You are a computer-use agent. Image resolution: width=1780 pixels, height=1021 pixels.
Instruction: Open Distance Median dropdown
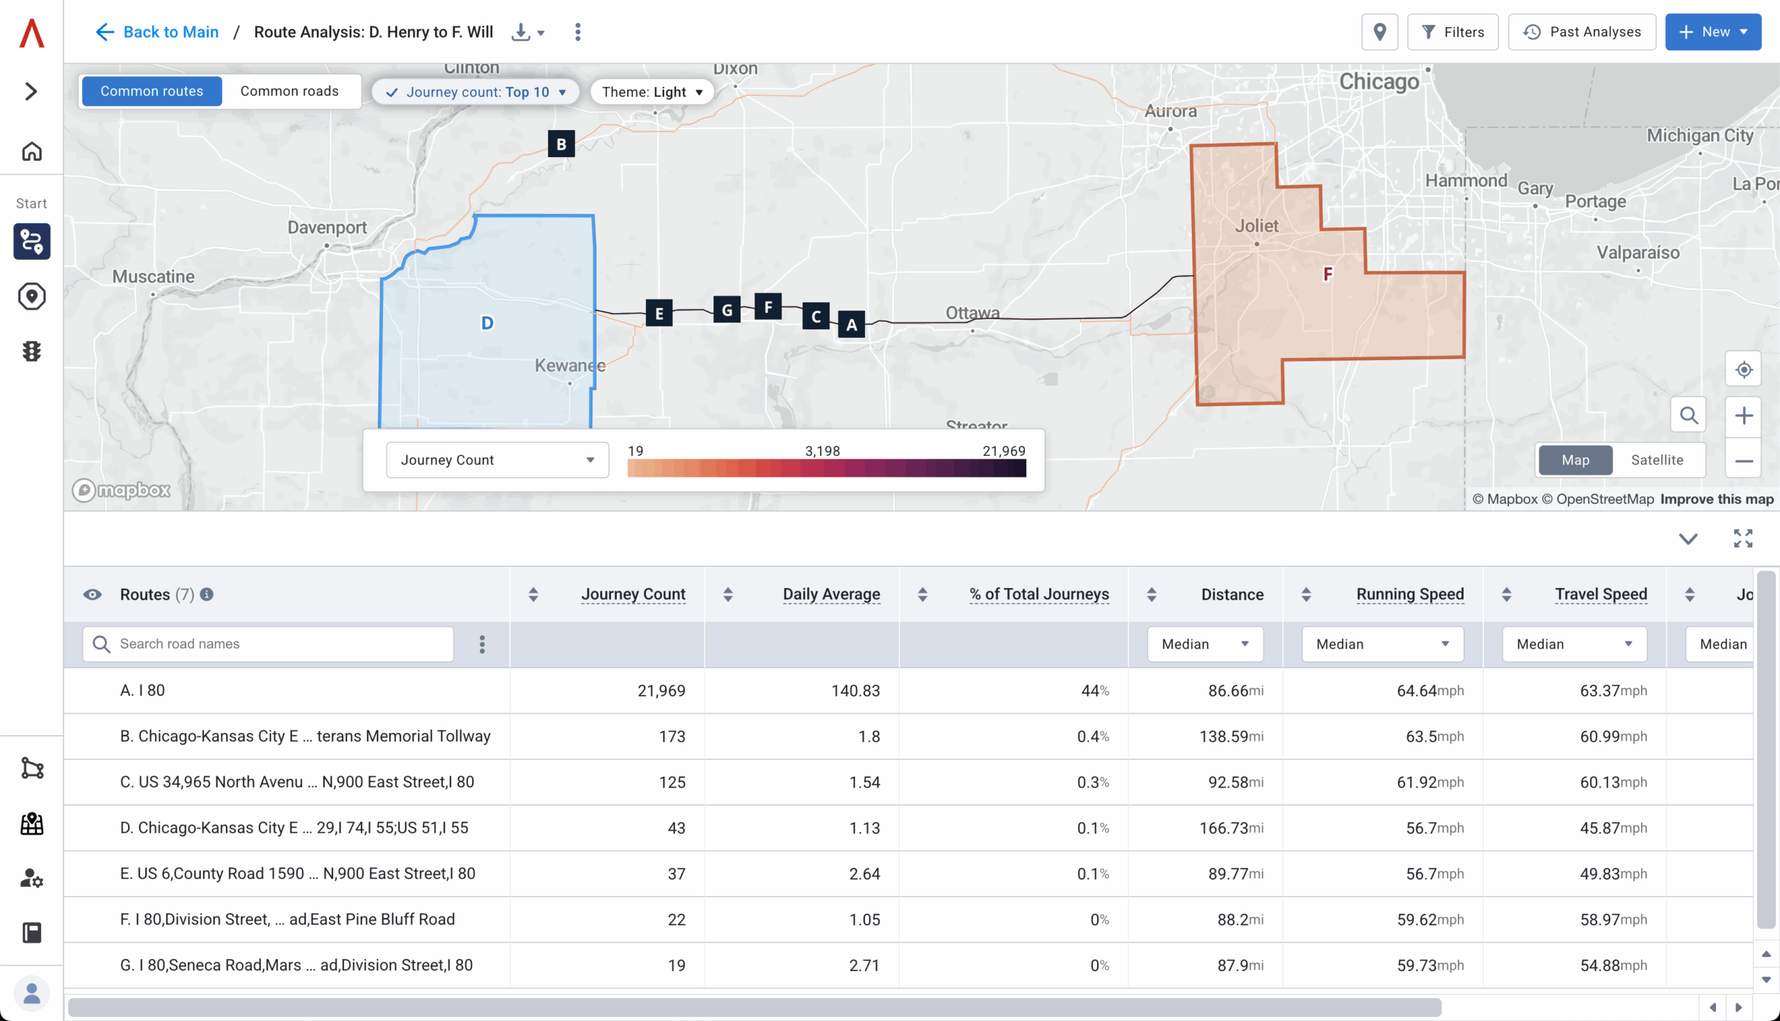[1204, 644]
